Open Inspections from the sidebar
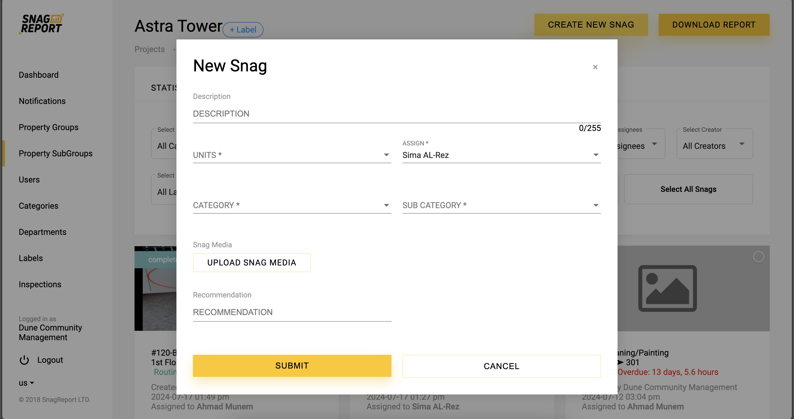The height and width of the screenshot is (419, 794). (40, 284)
